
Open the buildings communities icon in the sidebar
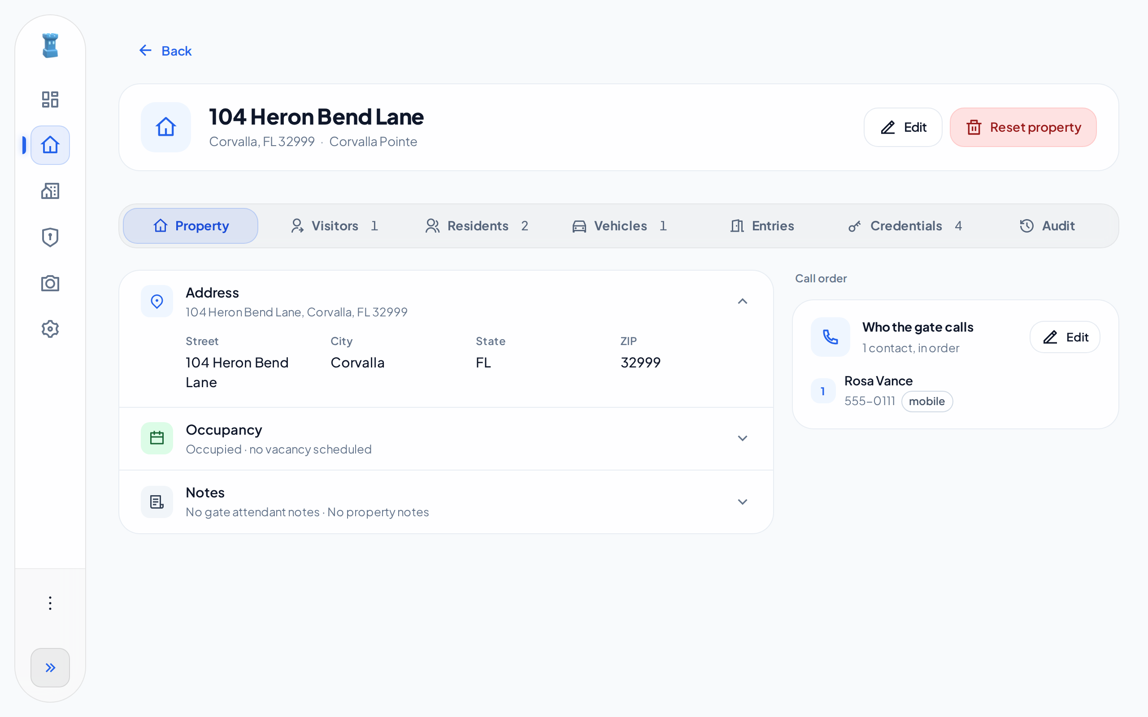pos(50,191)
